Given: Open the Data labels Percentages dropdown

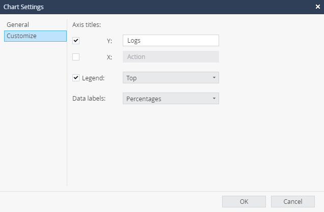Looking at the screenshot, I should 171,98.
